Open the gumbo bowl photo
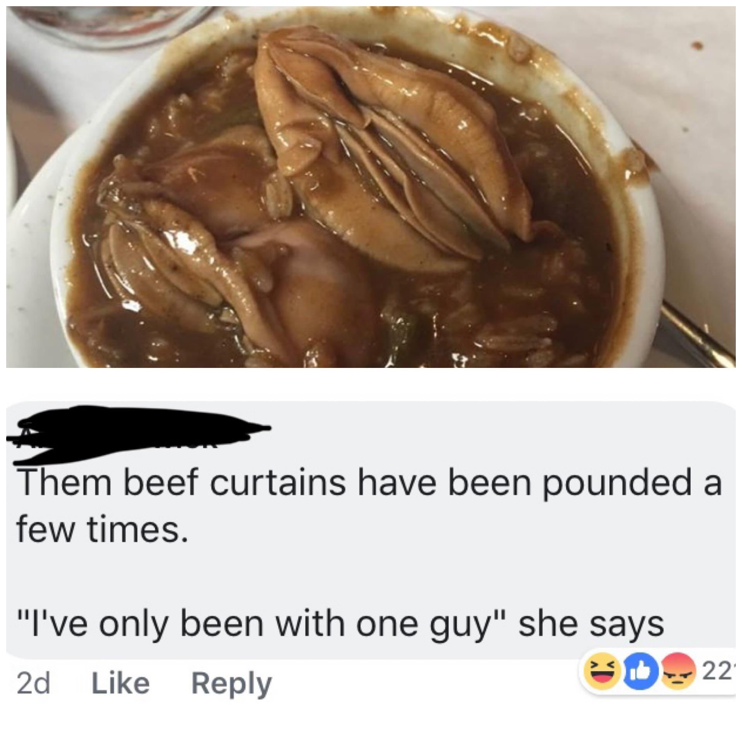The width and height of the screenshot is (742, 742). click(371, 187)
